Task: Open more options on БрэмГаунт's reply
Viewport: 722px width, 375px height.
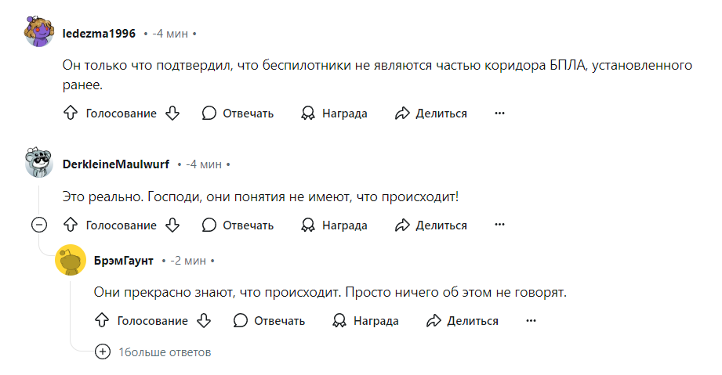Action: click(x=531, y=320)
